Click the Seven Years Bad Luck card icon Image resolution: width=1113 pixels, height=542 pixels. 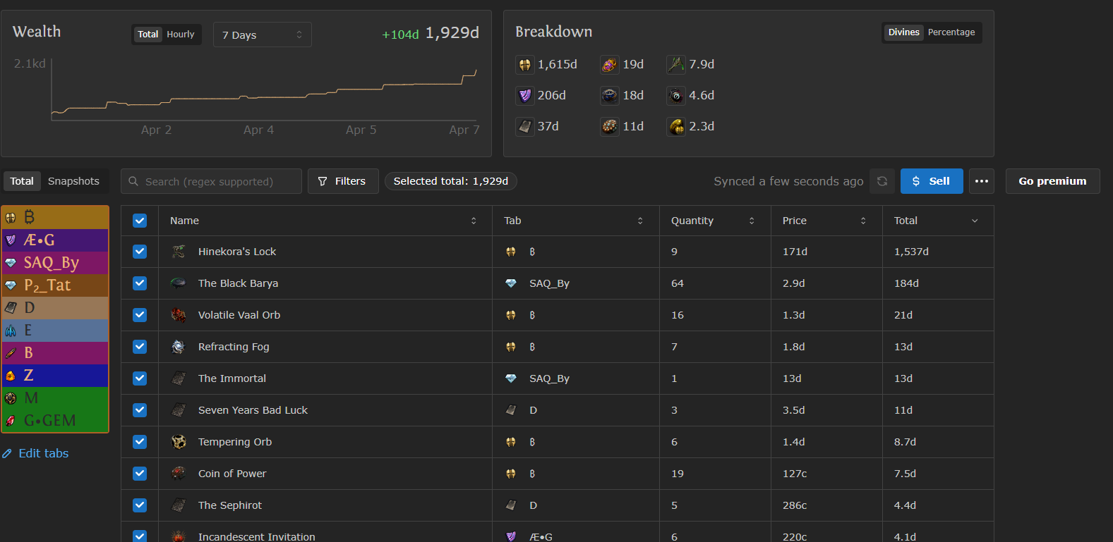(179, 410)
